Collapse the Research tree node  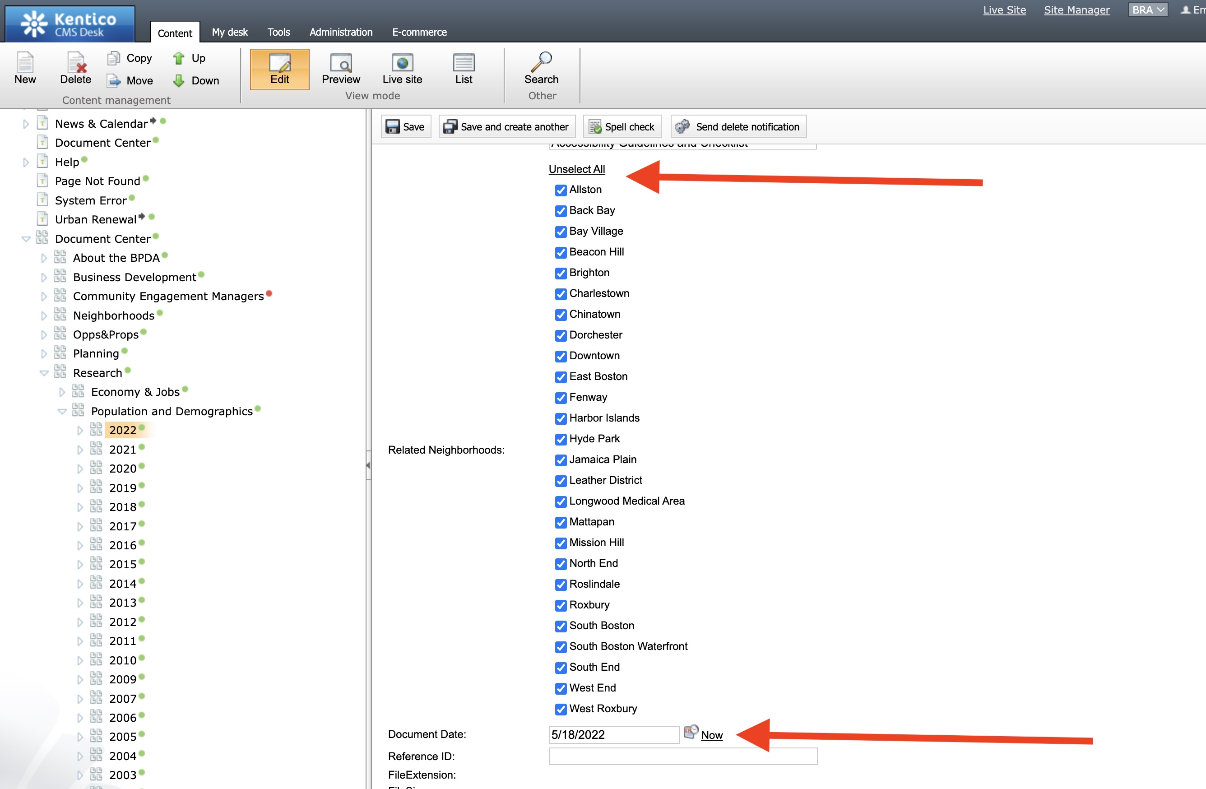point(44,373)
